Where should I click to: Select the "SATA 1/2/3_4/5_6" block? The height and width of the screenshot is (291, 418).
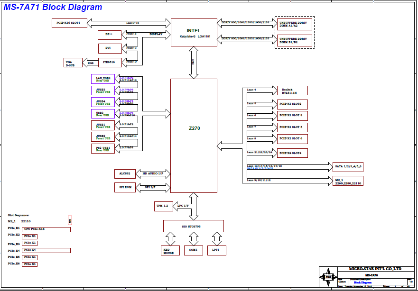coord(348,167)
